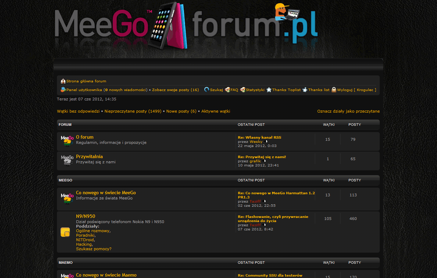Open user profile grafik
The image size is (437, 278).
(255, 161)
